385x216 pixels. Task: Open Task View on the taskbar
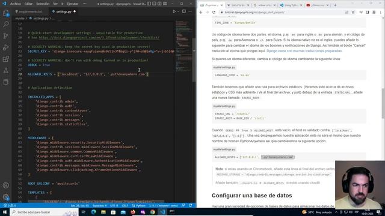click(84, 212)
